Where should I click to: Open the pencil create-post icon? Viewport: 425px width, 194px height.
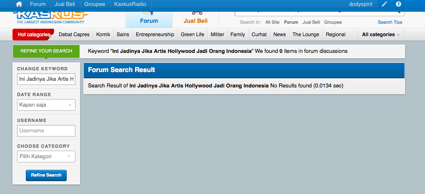(384, 4)
